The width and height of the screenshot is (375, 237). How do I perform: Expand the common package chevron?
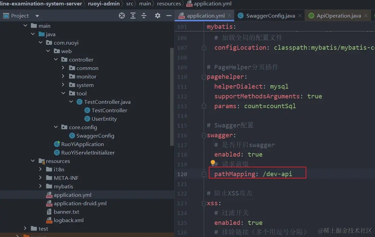[63, 68]
